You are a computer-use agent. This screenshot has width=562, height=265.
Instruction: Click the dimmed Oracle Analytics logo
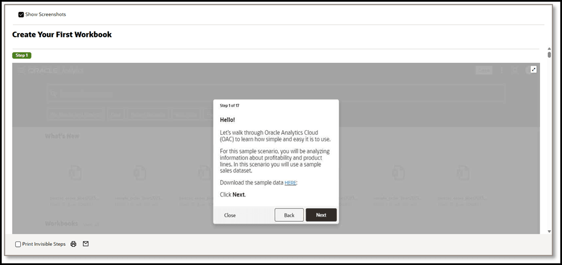tap(56, 70)
